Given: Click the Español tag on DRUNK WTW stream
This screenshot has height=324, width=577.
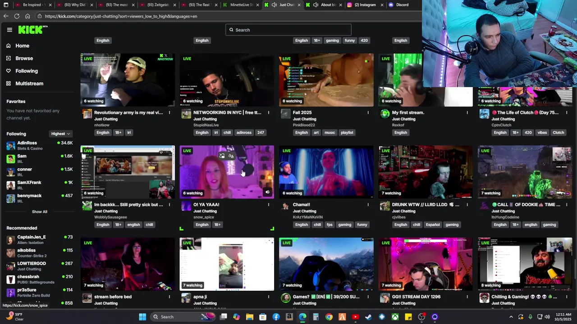Looking at the screenshot, I should 433,225.
